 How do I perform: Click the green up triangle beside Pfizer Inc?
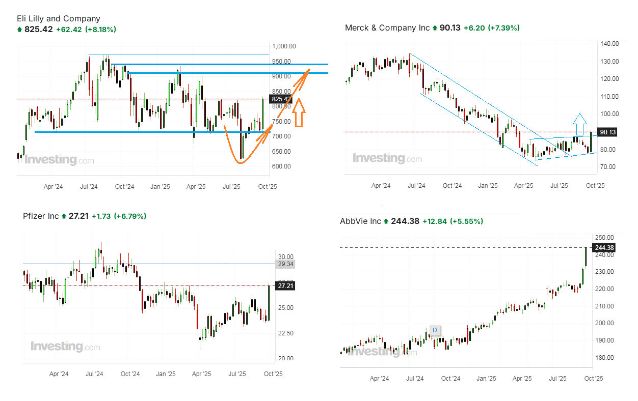tap(64, 216)
